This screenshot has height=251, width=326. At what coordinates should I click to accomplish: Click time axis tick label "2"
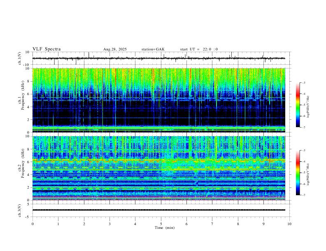click(x=84, y=224)
